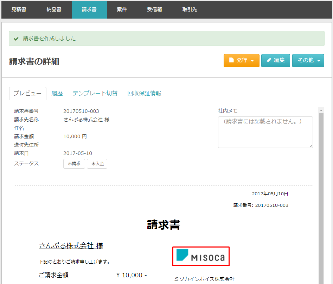Select the プレビュー tab

click(x=27, y=93)
